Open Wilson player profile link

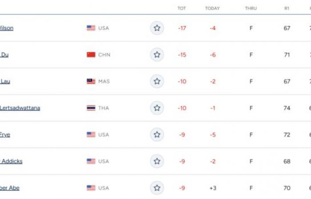coord(7,28)
